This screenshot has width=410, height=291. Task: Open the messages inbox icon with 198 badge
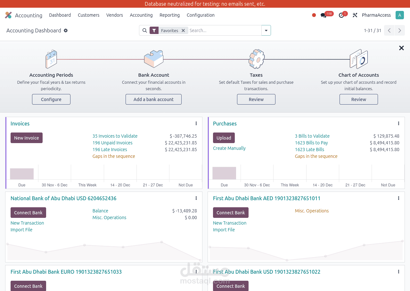click(323, 15)
